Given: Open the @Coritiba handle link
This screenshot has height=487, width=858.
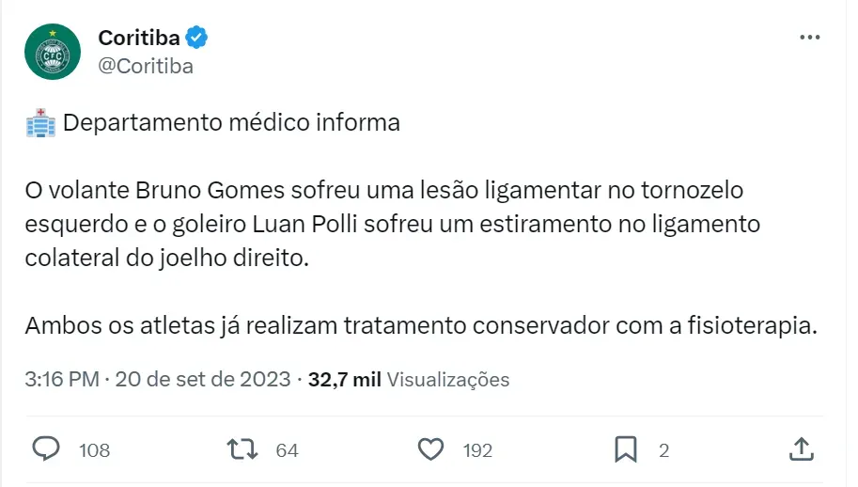Looking at the screenshot, I should pyautogui.click(x=146, y=66).
